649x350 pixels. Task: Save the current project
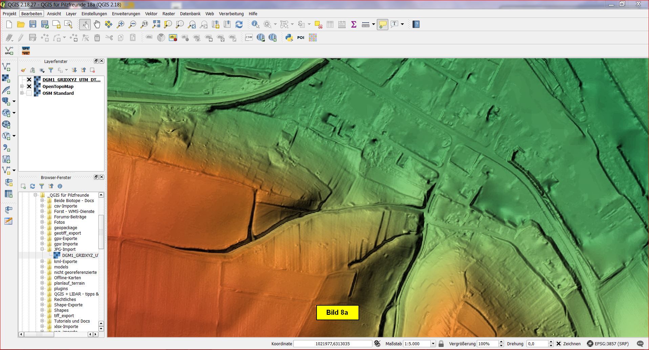33,24
